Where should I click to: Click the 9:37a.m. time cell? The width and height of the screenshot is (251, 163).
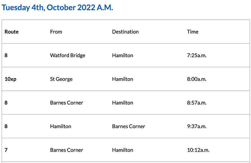click(197, 126)
